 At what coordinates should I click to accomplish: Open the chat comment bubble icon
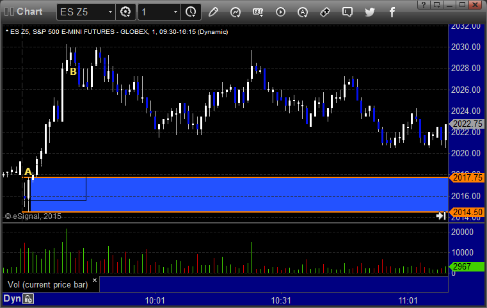(347, 12)
